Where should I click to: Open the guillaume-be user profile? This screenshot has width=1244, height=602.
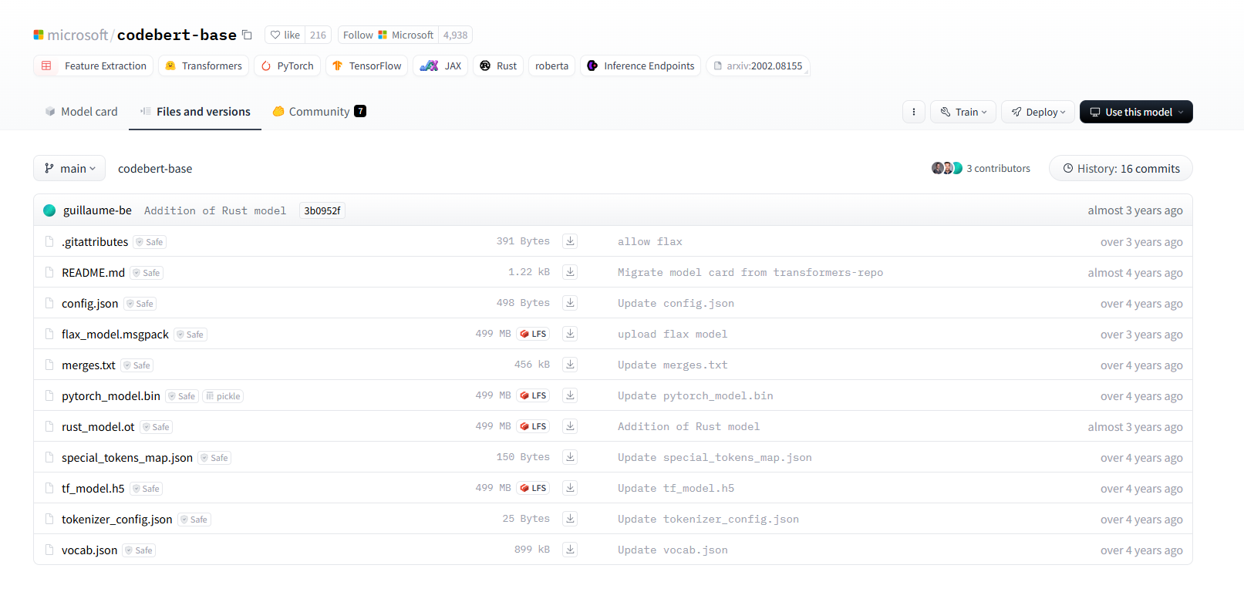[x=97, y=210]
